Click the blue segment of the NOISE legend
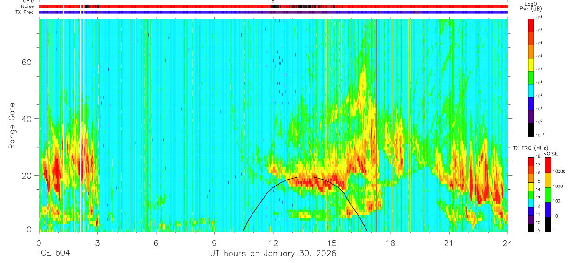 point(547,210)
